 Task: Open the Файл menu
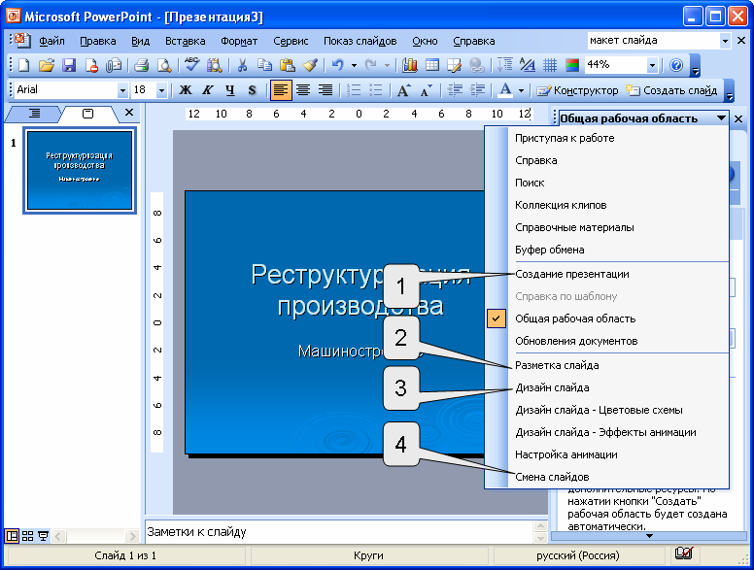click(x=51, y=41)
